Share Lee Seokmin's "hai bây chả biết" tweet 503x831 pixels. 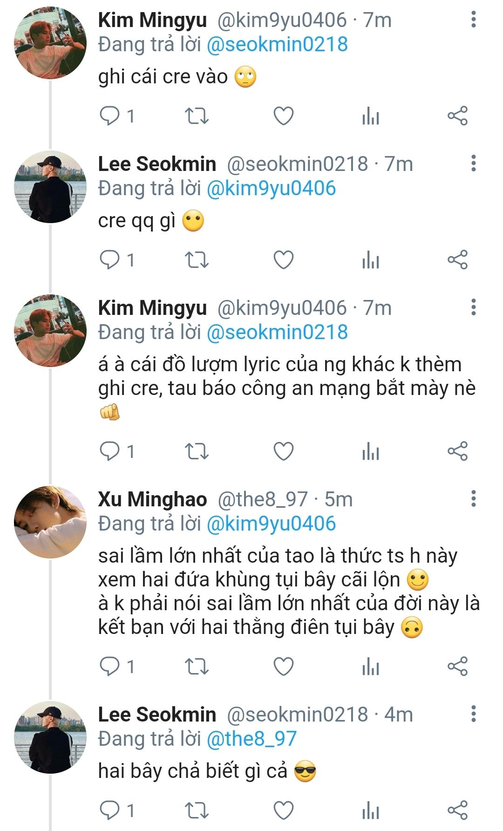coord(457,811)
